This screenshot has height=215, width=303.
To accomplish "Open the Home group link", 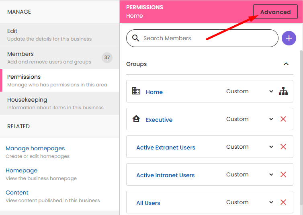I will pyautogui.click(x=154, y=92).
